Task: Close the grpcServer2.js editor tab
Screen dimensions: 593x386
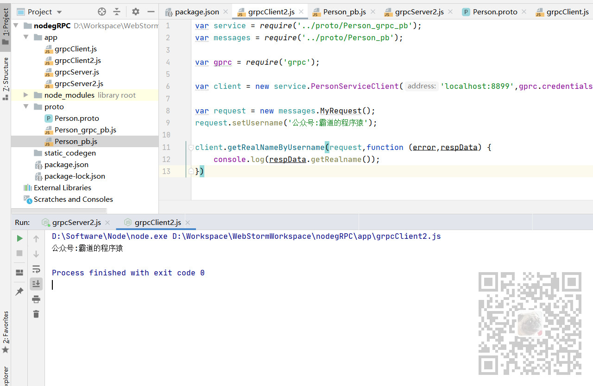Action: click(450, 12)
